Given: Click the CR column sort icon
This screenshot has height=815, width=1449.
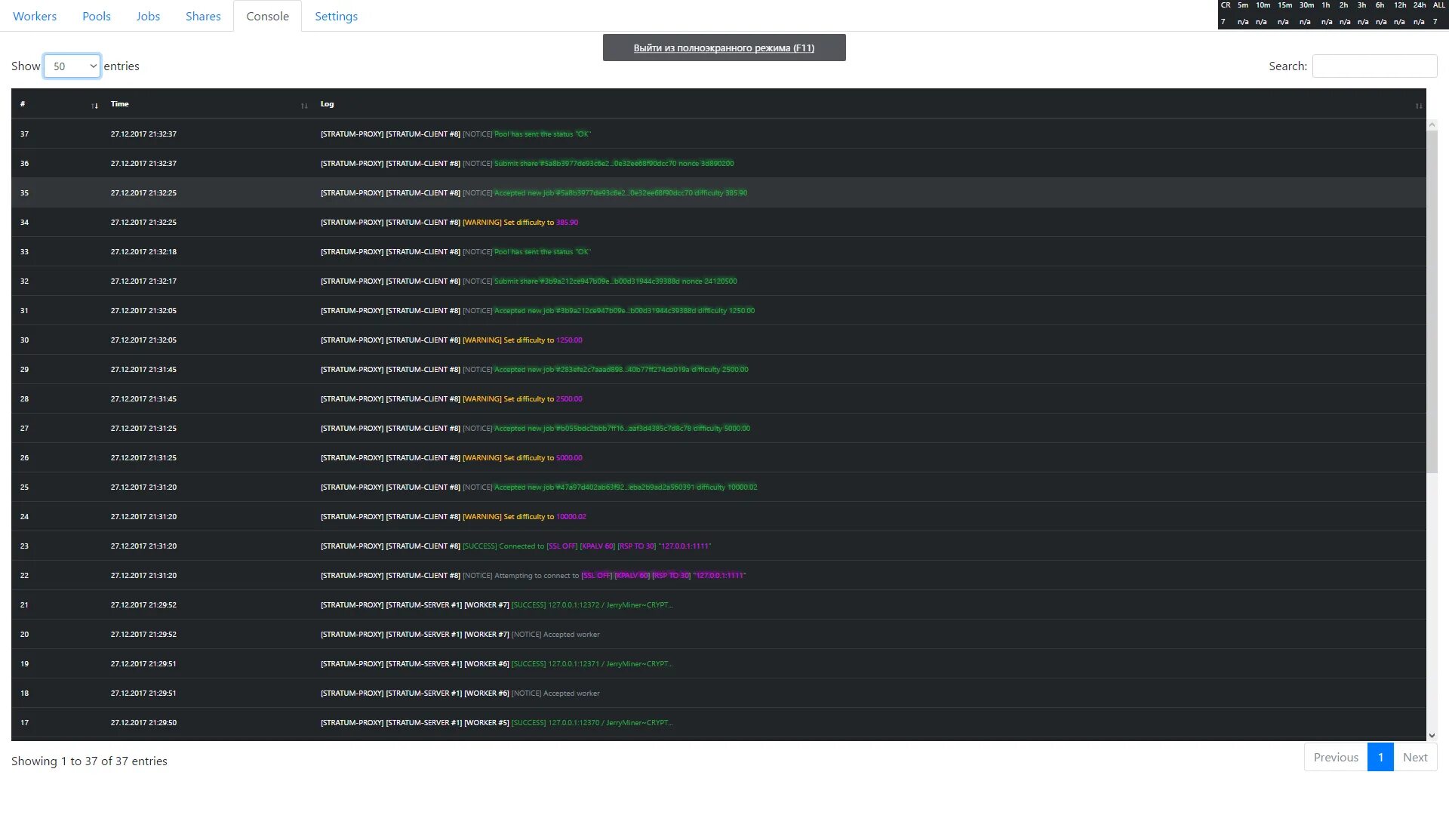Looking at the screenshot, I should (1226, 7).
